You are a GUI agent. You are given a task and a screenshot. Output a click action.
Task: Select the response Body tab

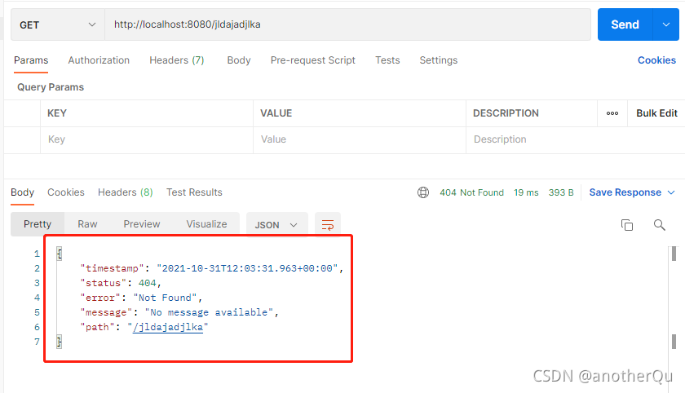(x=22, y=192)
